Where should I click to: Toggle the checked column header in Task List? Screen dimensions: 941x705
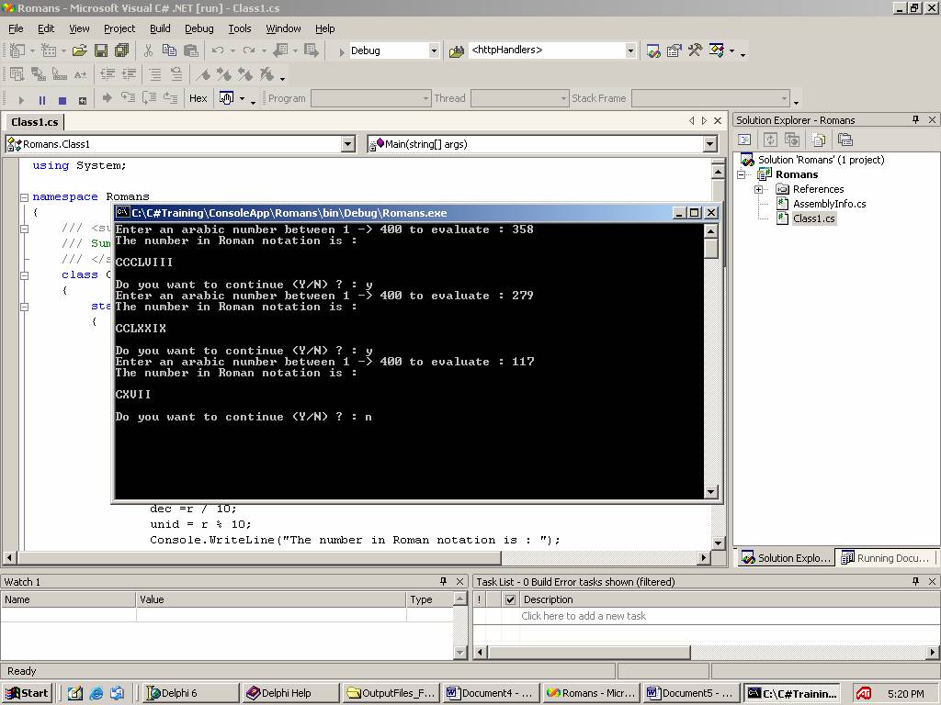tap(510, 599)
